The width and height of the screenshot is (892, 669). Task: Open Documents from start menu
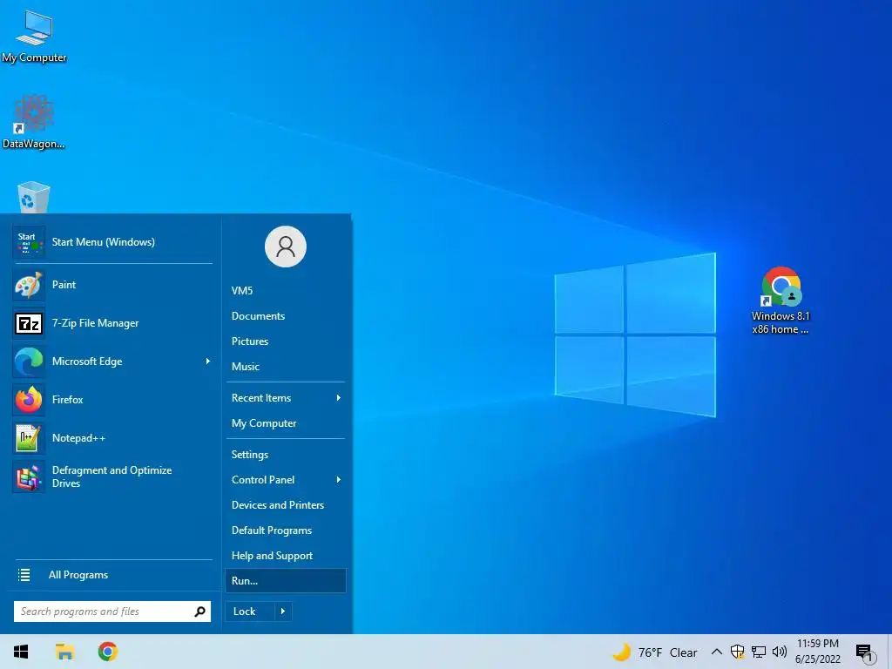[286, 316]
